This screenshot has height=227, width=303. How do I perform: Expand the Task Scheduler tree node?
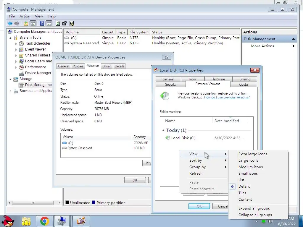tap(16, 44)
